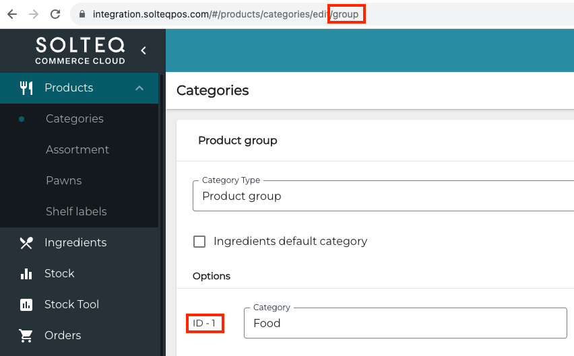Click the Solteq Commerce Cloud logo

(x=79, y=50)
